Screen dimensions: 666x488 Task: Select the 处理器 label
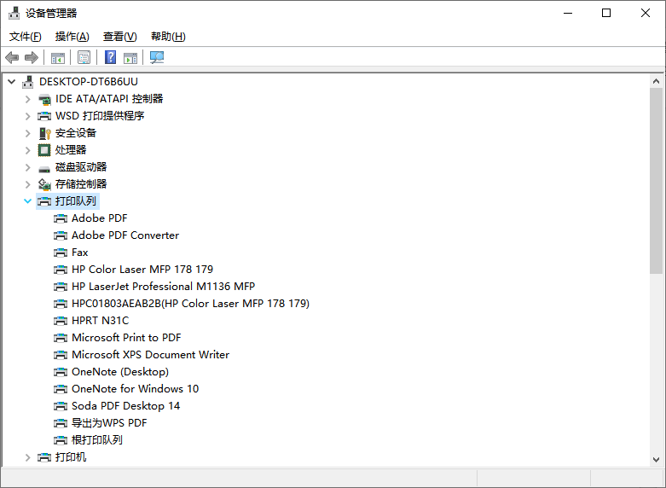pyautogui.click(x=71, y=150)
